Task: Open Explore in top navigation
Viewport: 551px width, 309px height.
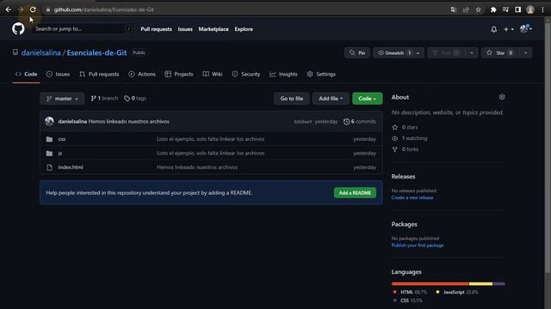Action: 244,29
